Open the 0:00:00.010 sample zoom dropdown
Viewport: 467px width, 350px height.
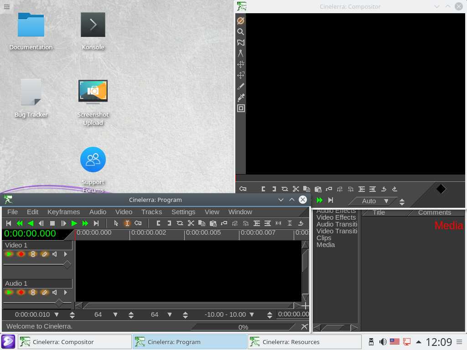click(x=57, y=314)
